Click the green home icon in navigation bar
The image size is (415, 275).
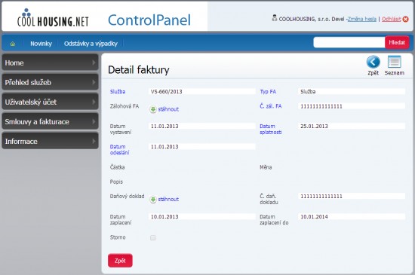click(12, 44)
